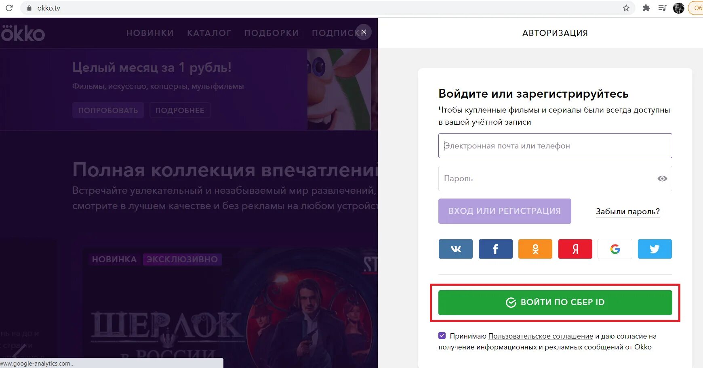Viewport: 703px width, 368px height.
Task: Click 'Целый месяц за 1 рубль!' headline
Action: pyautogui.click(x=152, y=67)
